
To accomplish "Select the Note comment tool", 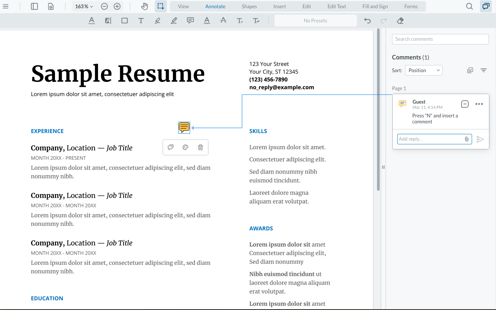I will [x=190, y=21].
